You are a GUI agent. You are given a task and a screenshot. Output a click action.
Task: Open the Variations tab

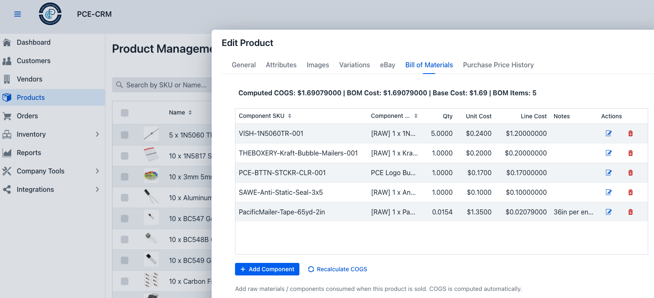pos(354,65)
